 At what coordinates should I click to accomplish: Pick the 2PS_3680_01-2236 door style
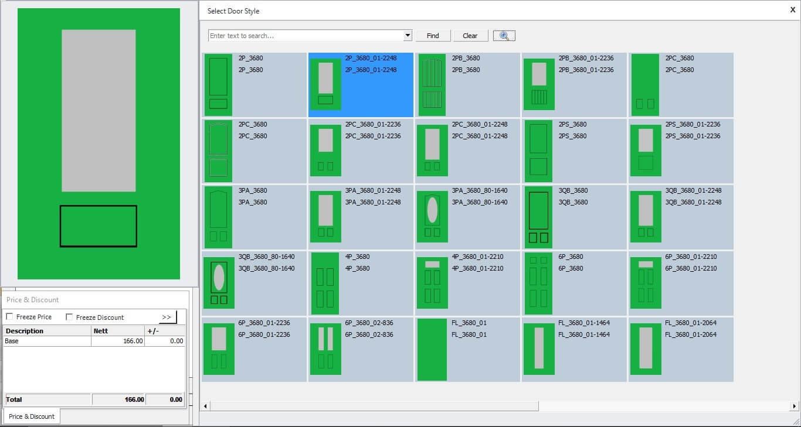pyautogui.click(x=646, y=151)
